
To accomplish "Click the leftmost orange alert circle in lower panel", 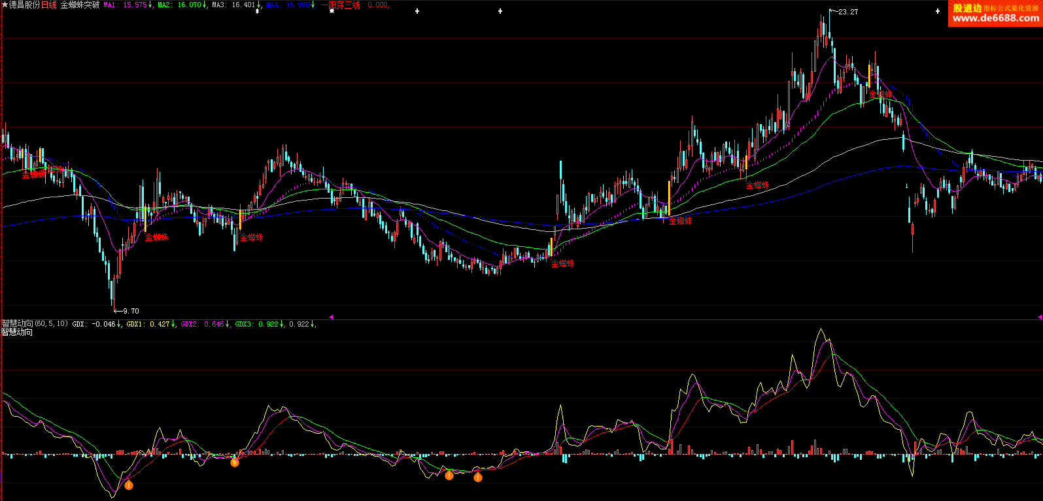I will coord(129,485).
